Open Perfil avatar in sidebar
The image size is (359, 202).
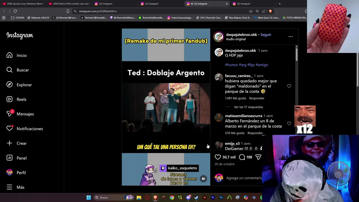pyautogui.click(x=10, y=173)
